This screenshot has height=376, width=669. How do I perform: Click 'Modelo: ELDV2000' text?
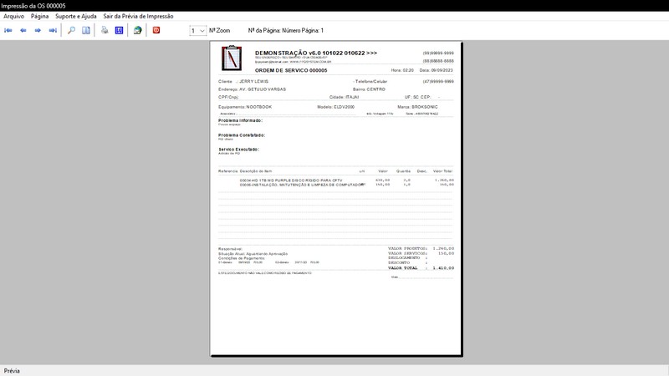click(x=336, y=107)
